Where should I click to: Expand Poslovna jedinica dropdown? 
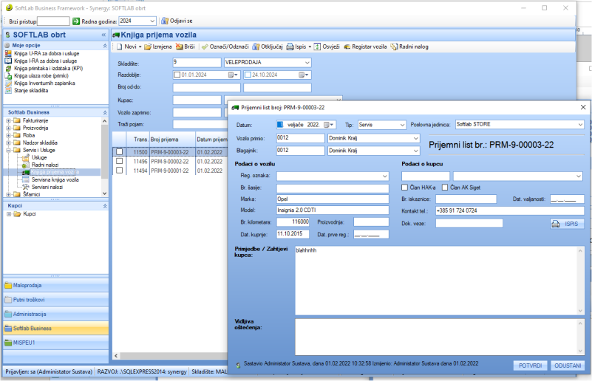click(x=579, y=125)
